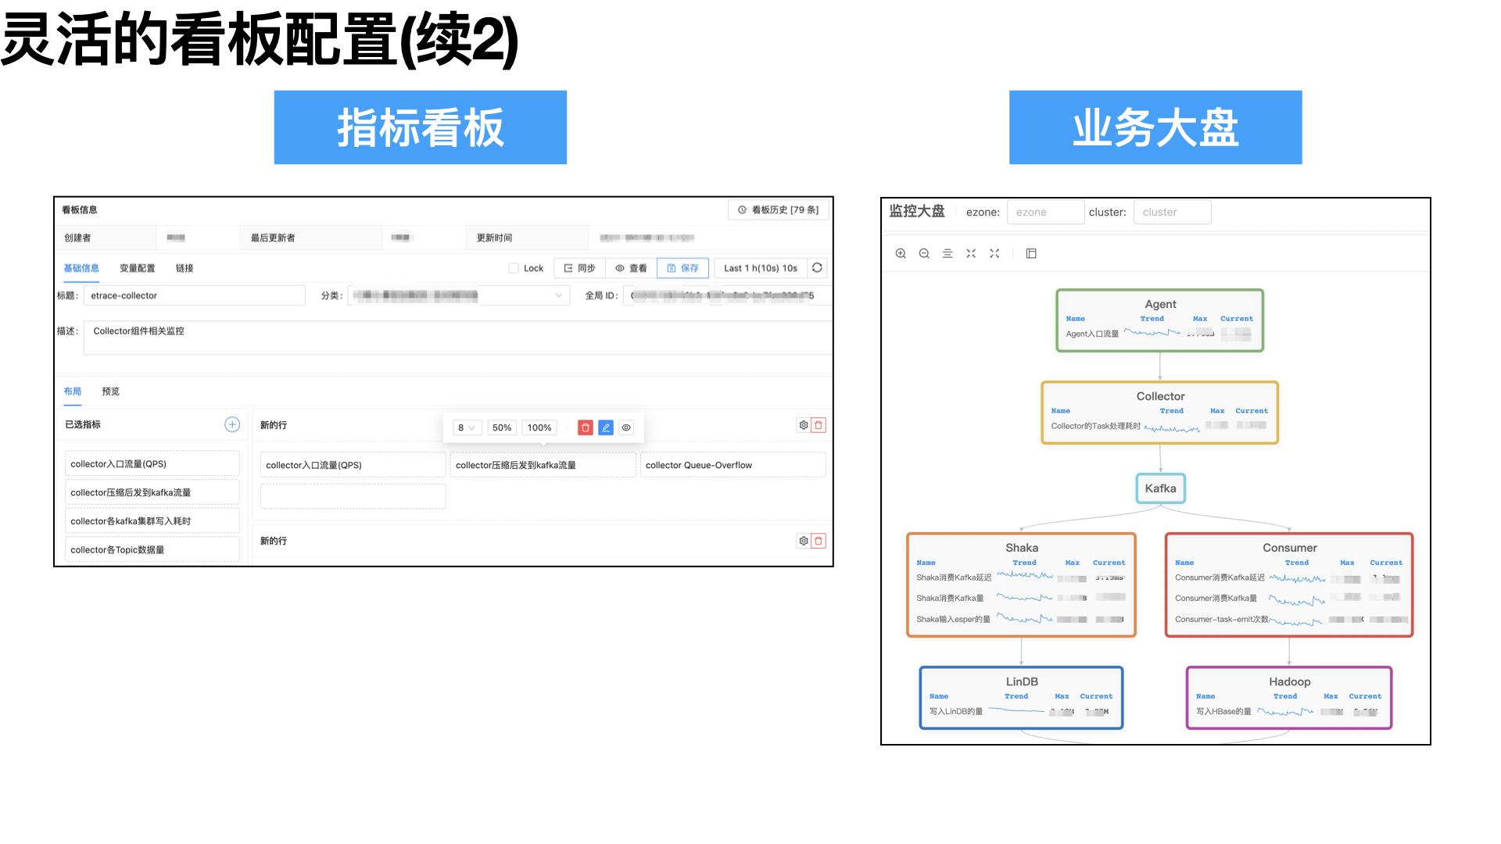Expand the column span dropdown showing 8

[467, 427]
